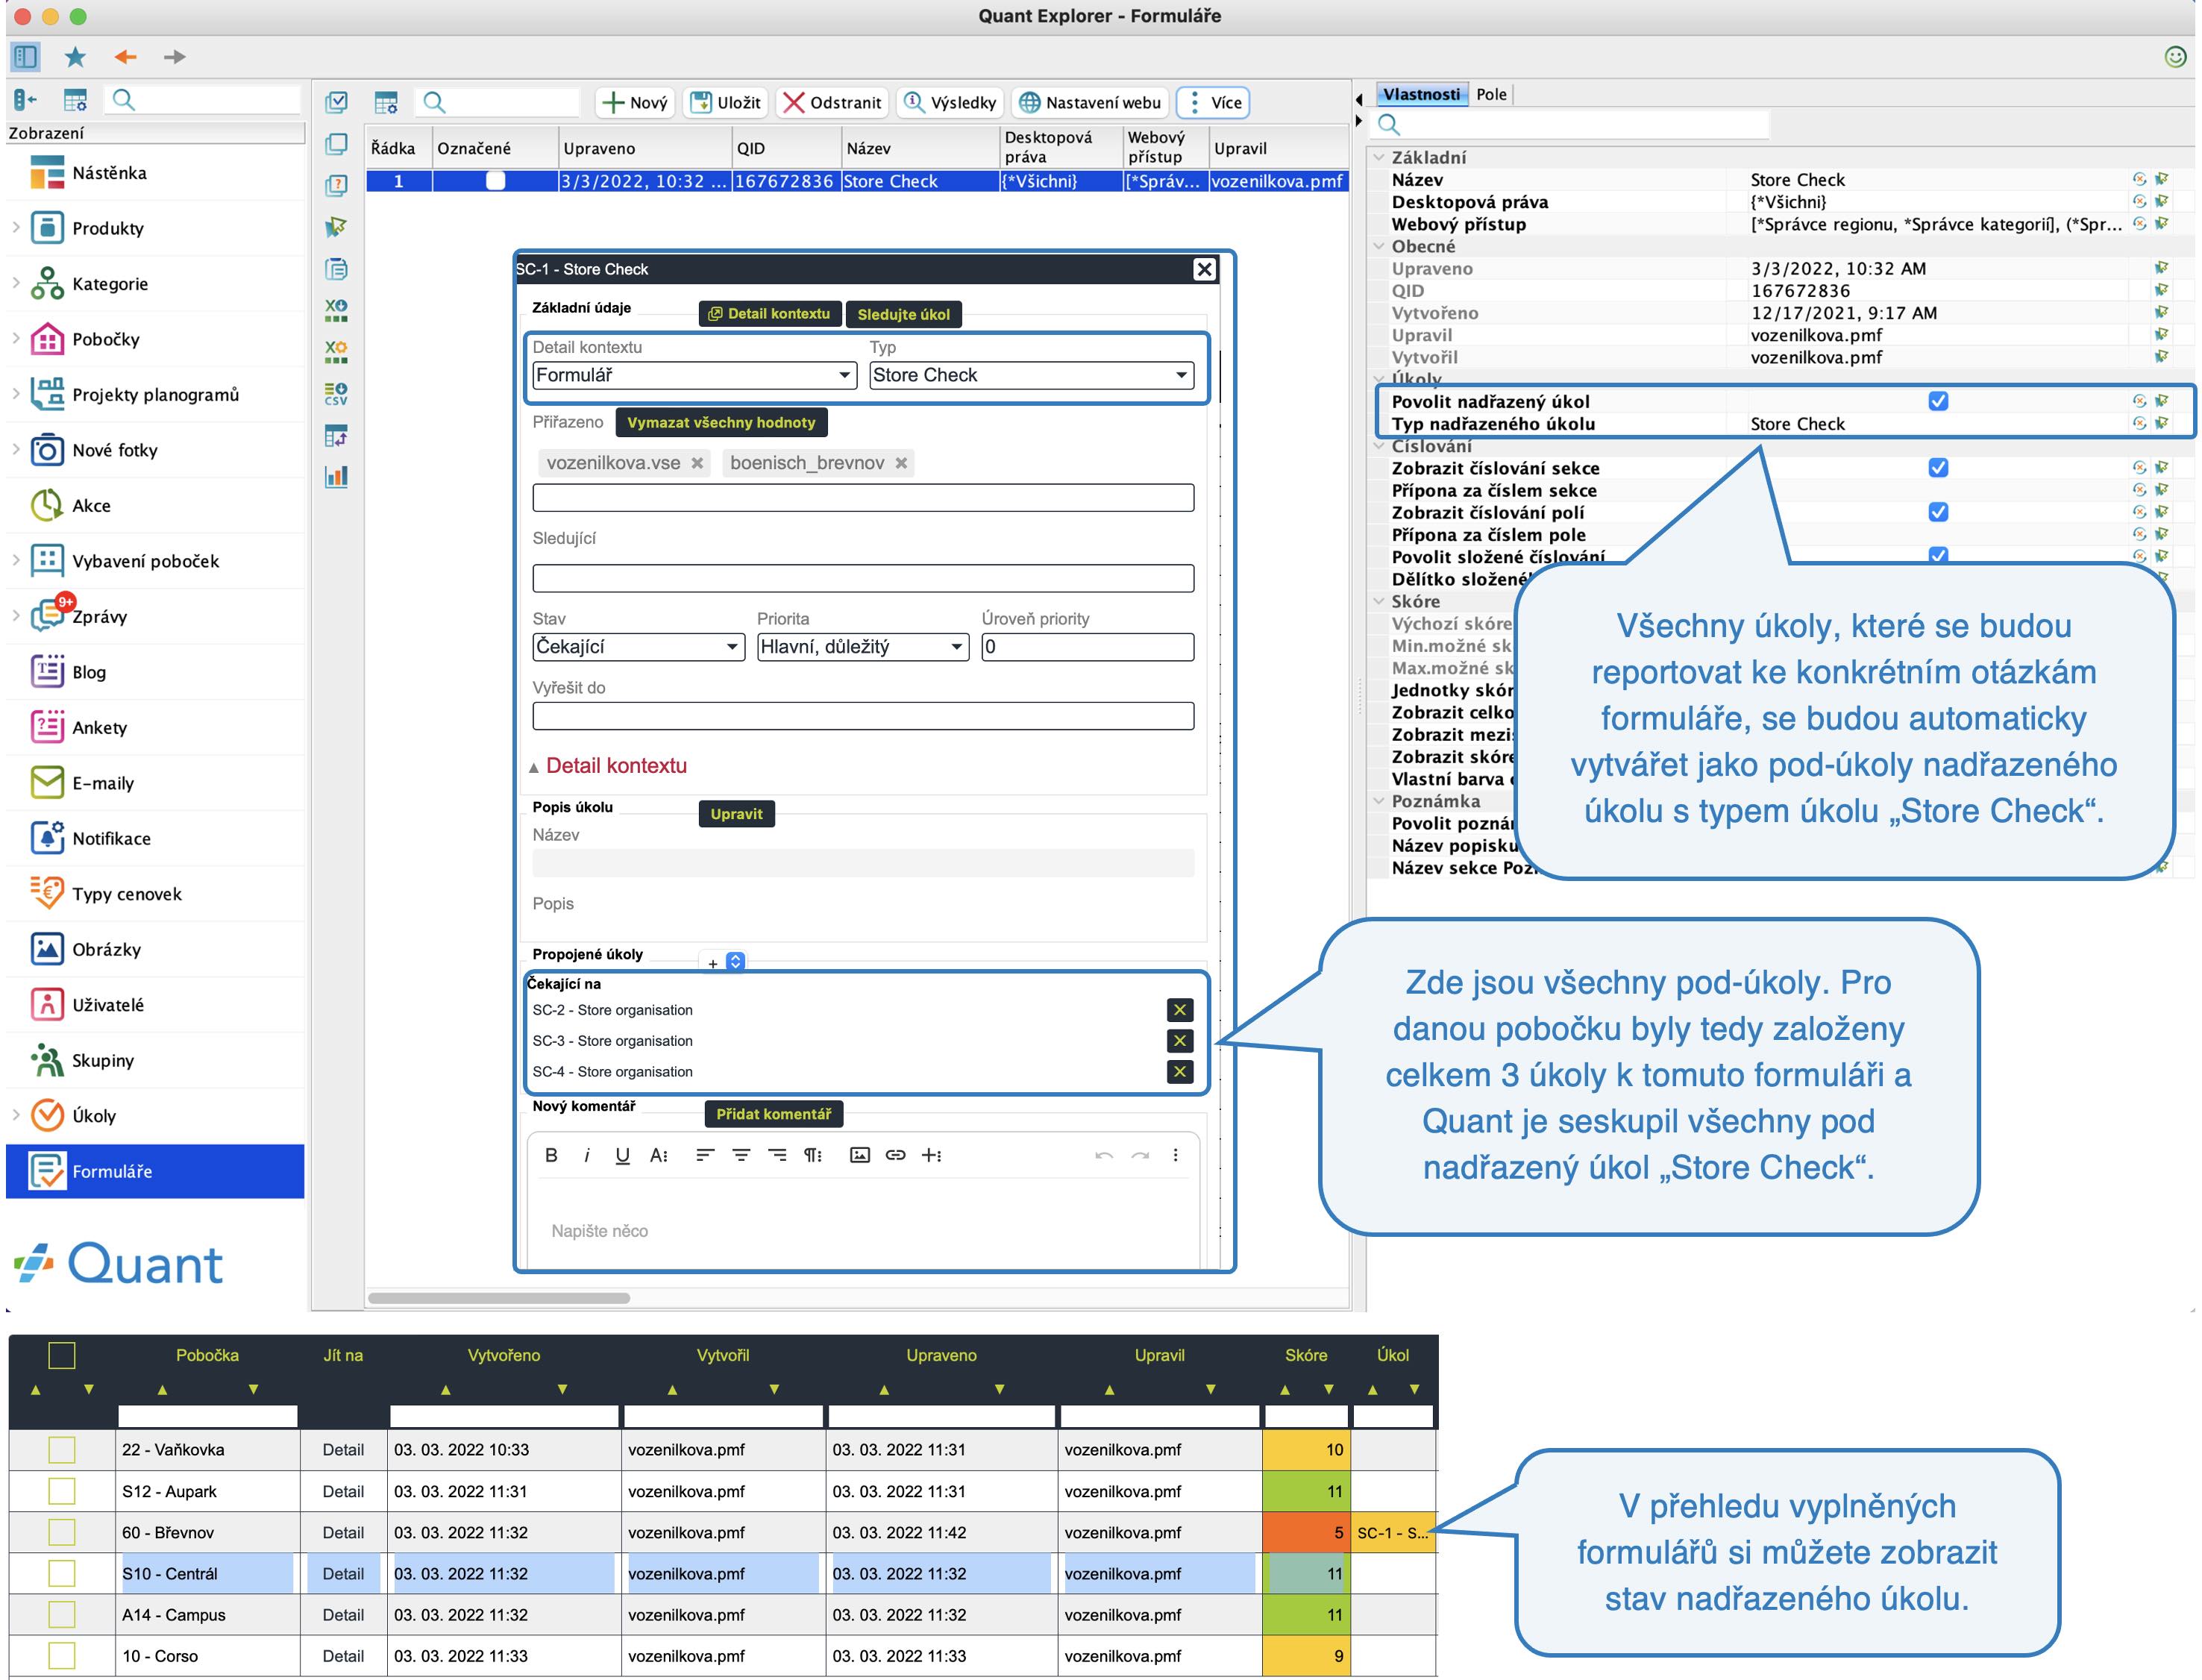
Task: Open the Notifikace section
Action: tap(111, 839)
